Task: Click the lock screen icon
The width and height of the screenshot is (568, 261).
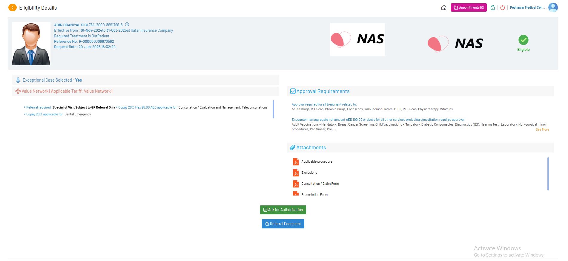Action: [x=493, y=7]
